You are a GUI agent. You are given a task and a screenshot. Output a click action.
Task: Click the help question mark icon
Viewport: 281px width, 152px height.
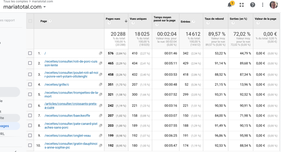click(253, 5)
